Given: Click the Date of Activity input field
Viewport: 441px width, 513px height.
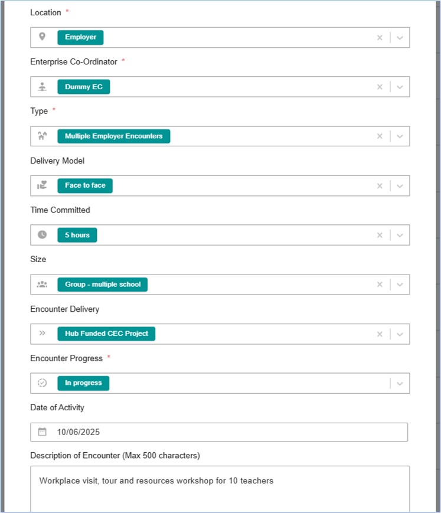Looking at the screenshot, I should (x=224, y=432).
